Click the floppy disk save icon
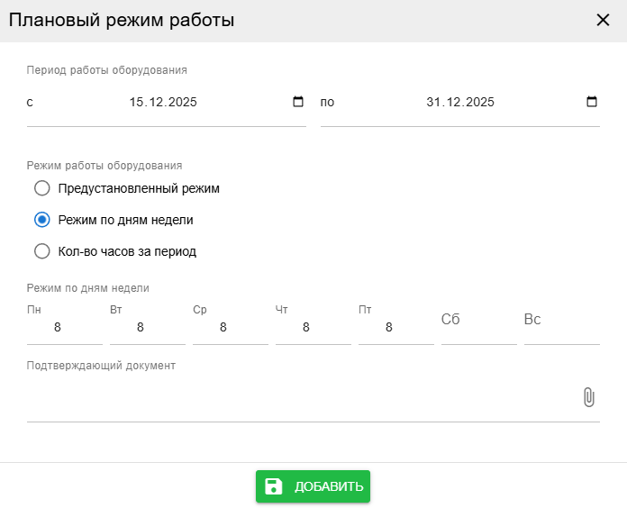Viewport: 627px width, 508px height. [274, 486]
